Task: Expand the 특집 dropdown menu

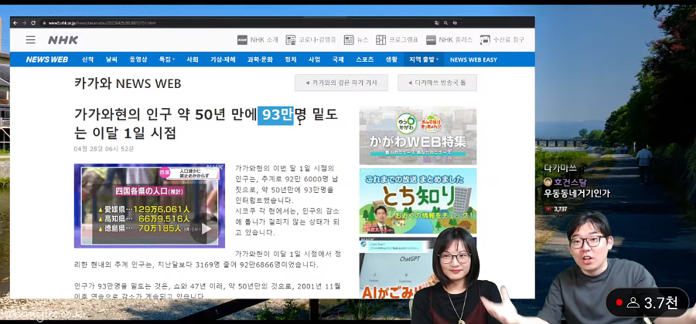Action: 167,59
